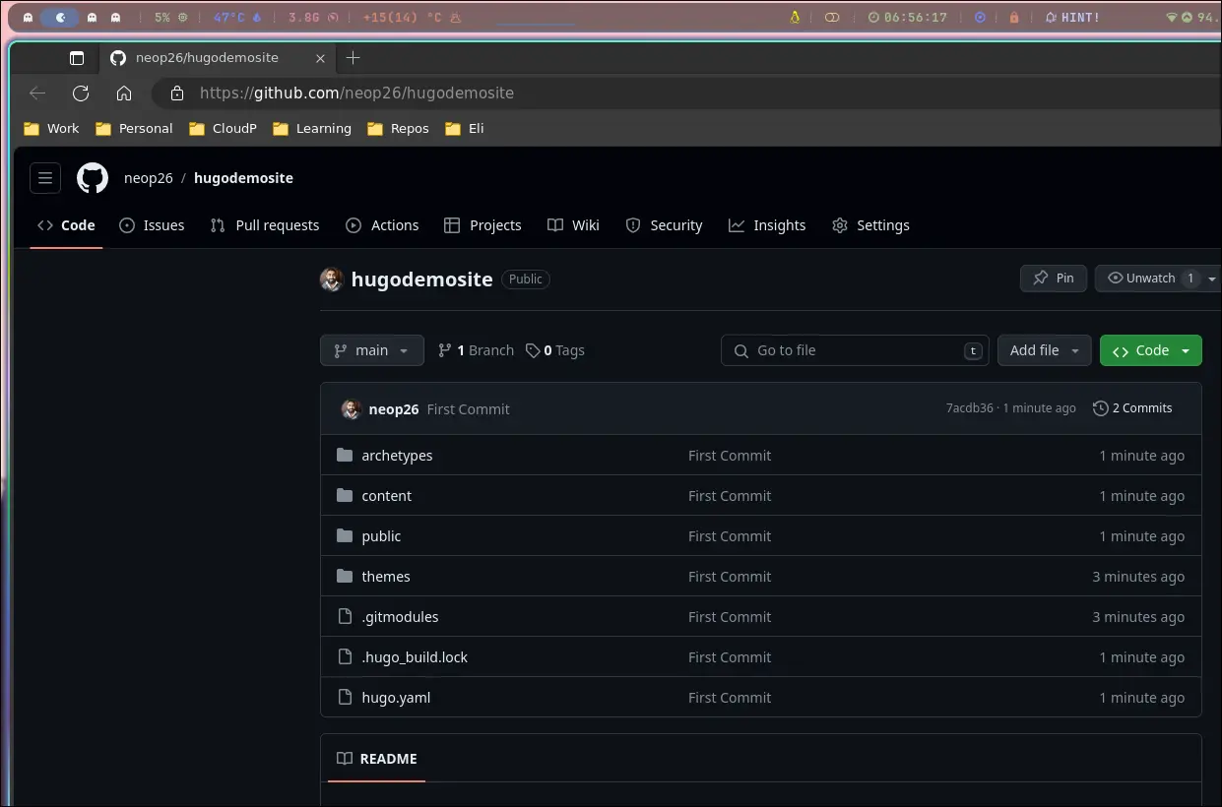The image size is (1222, 807).
Task: Open the repository Settings tab
Action: click(870, 225)
